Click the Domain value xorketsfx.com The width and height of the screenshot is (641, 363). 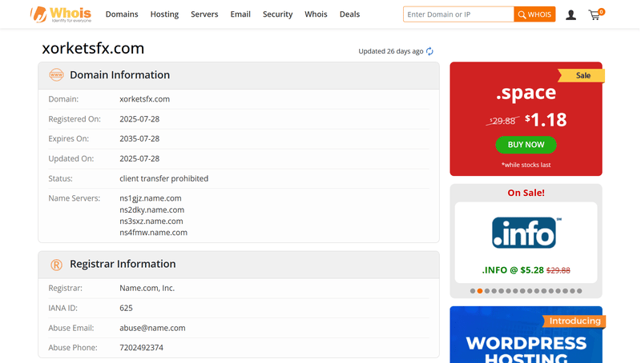point(145,99)
